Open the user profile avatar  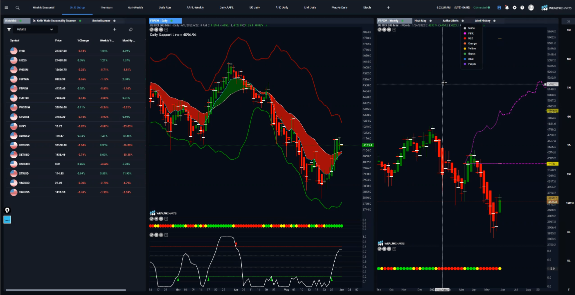pos(531,7)
